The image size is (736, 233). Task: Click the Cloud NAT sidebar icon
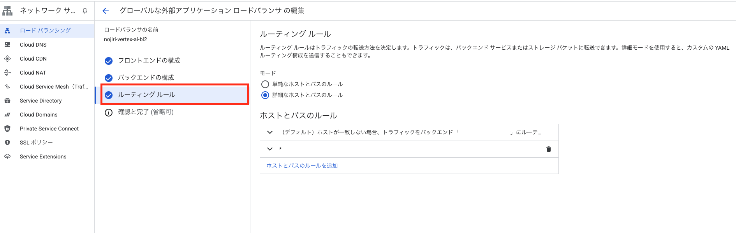coord(7,73)
